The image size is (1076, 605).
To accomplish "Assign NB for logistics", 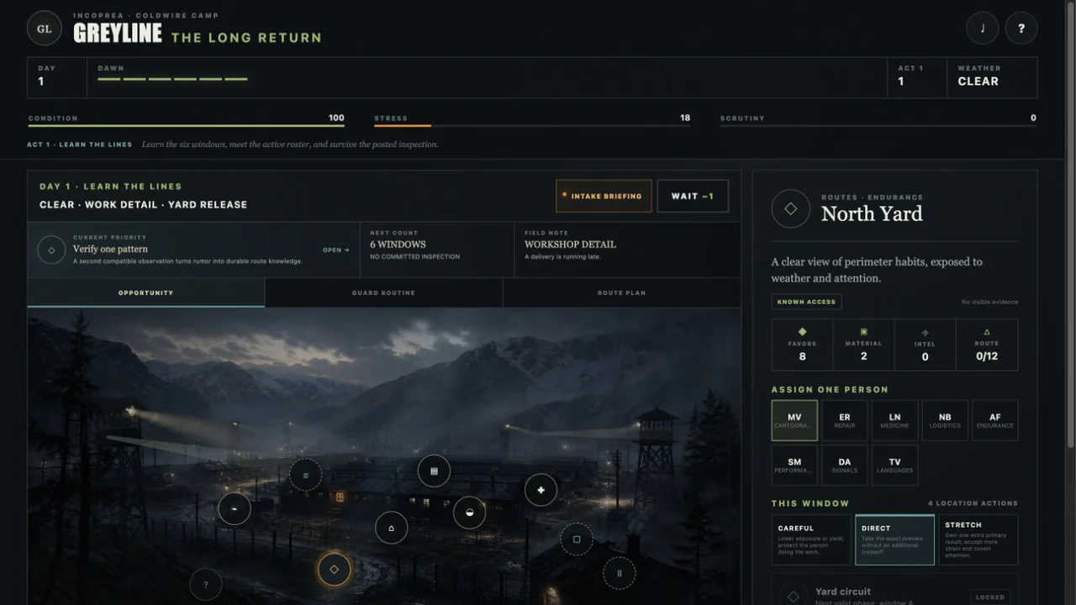I will click(945, 420).
